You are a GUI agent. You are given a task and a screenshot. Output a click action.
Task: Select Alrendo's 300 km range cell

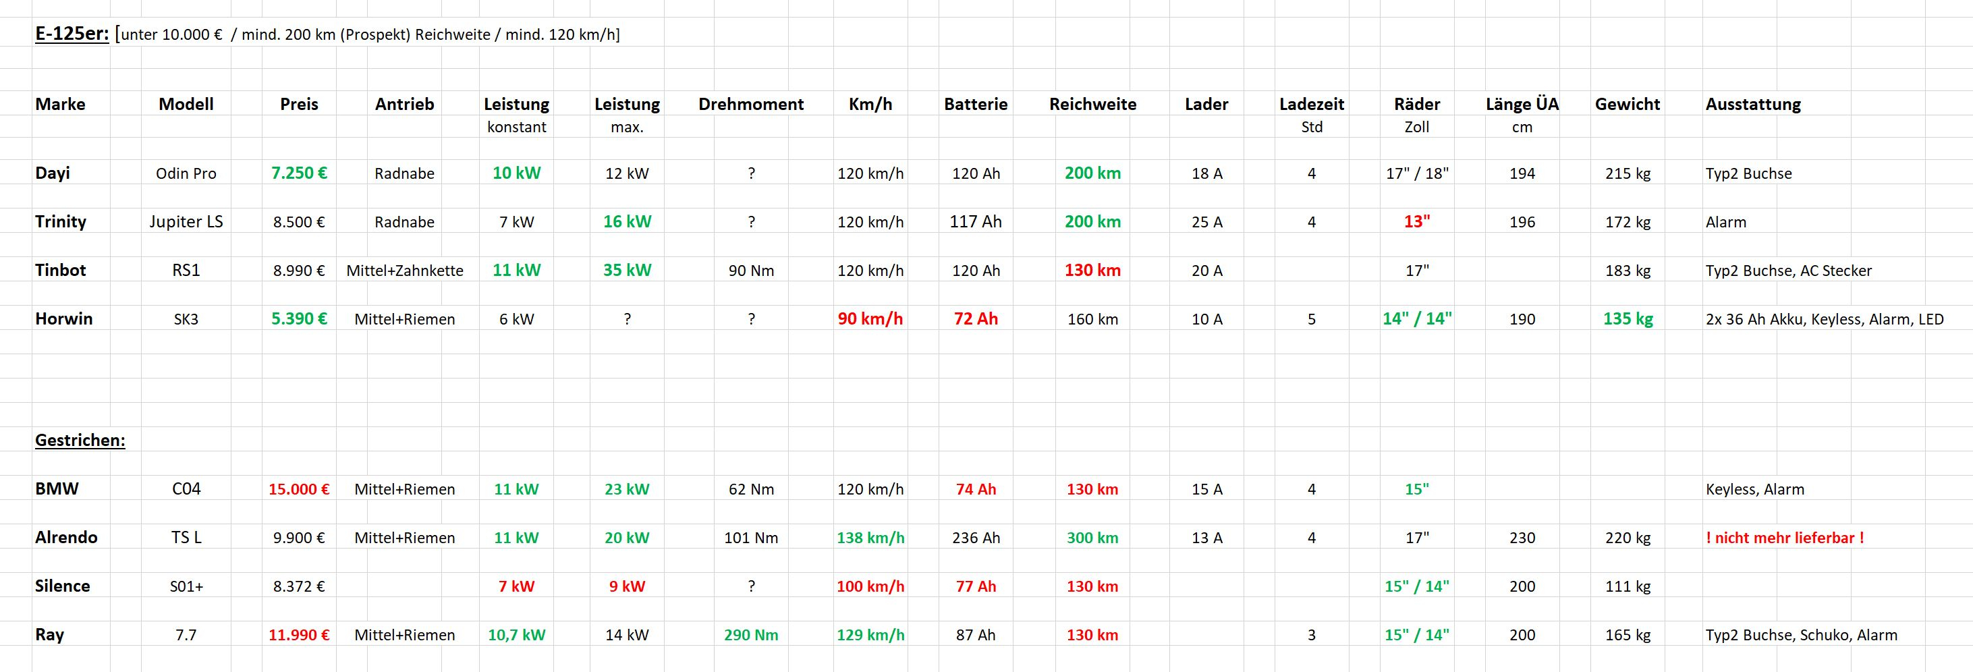[x=1092, y=538]
